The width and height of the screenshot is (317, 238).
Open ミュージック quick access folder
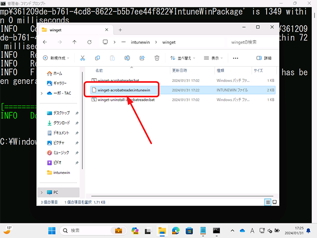coord(59,153)
